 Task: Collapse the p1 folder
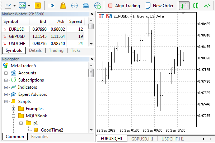[x=21, y=123]
